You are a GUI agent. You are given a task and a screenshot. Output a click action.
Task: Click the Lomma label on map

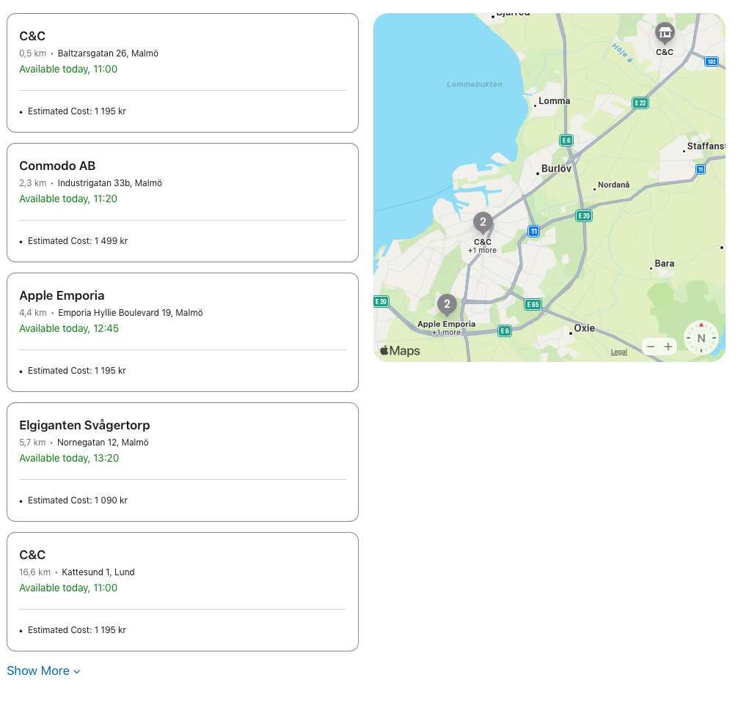[554, 101]
